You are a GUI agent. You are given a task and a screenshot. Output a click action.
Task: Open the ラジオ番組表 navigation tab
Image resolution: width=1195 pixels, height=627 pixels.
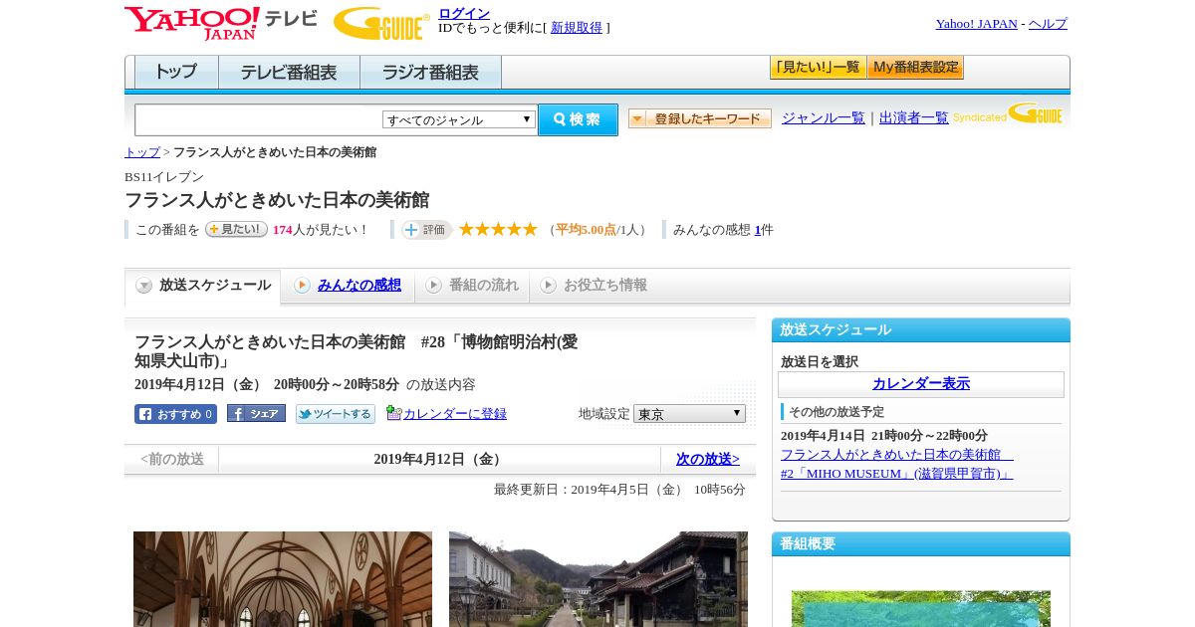(430, 73)
